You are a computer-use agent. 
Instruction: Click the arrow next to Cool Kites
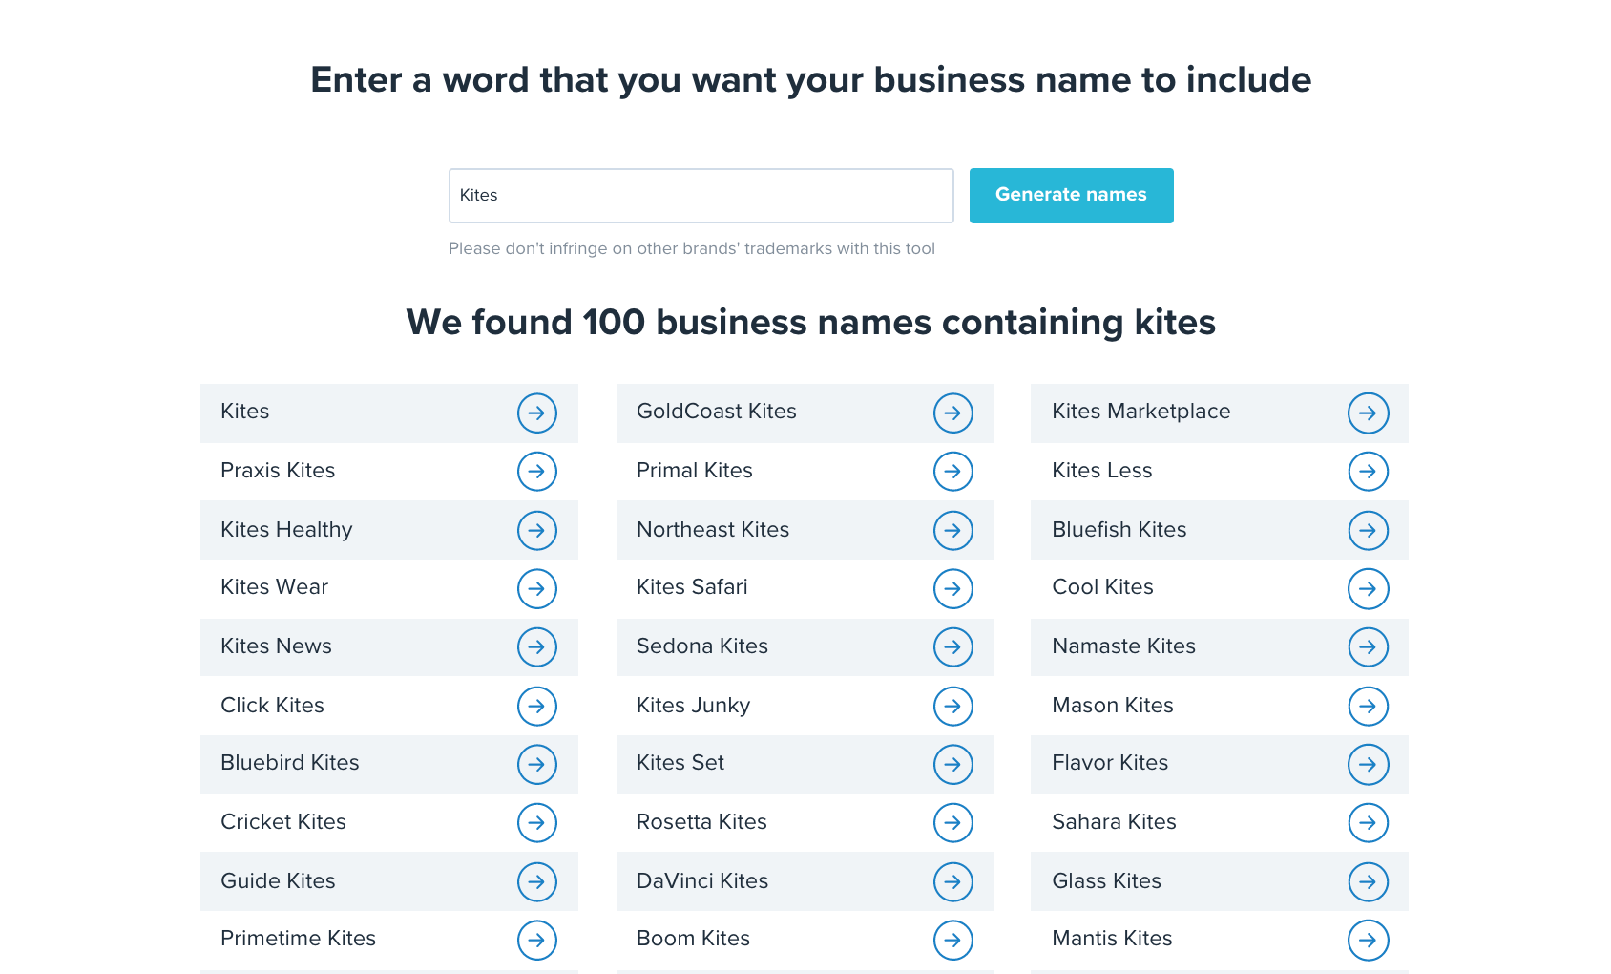pos(1368,589)
